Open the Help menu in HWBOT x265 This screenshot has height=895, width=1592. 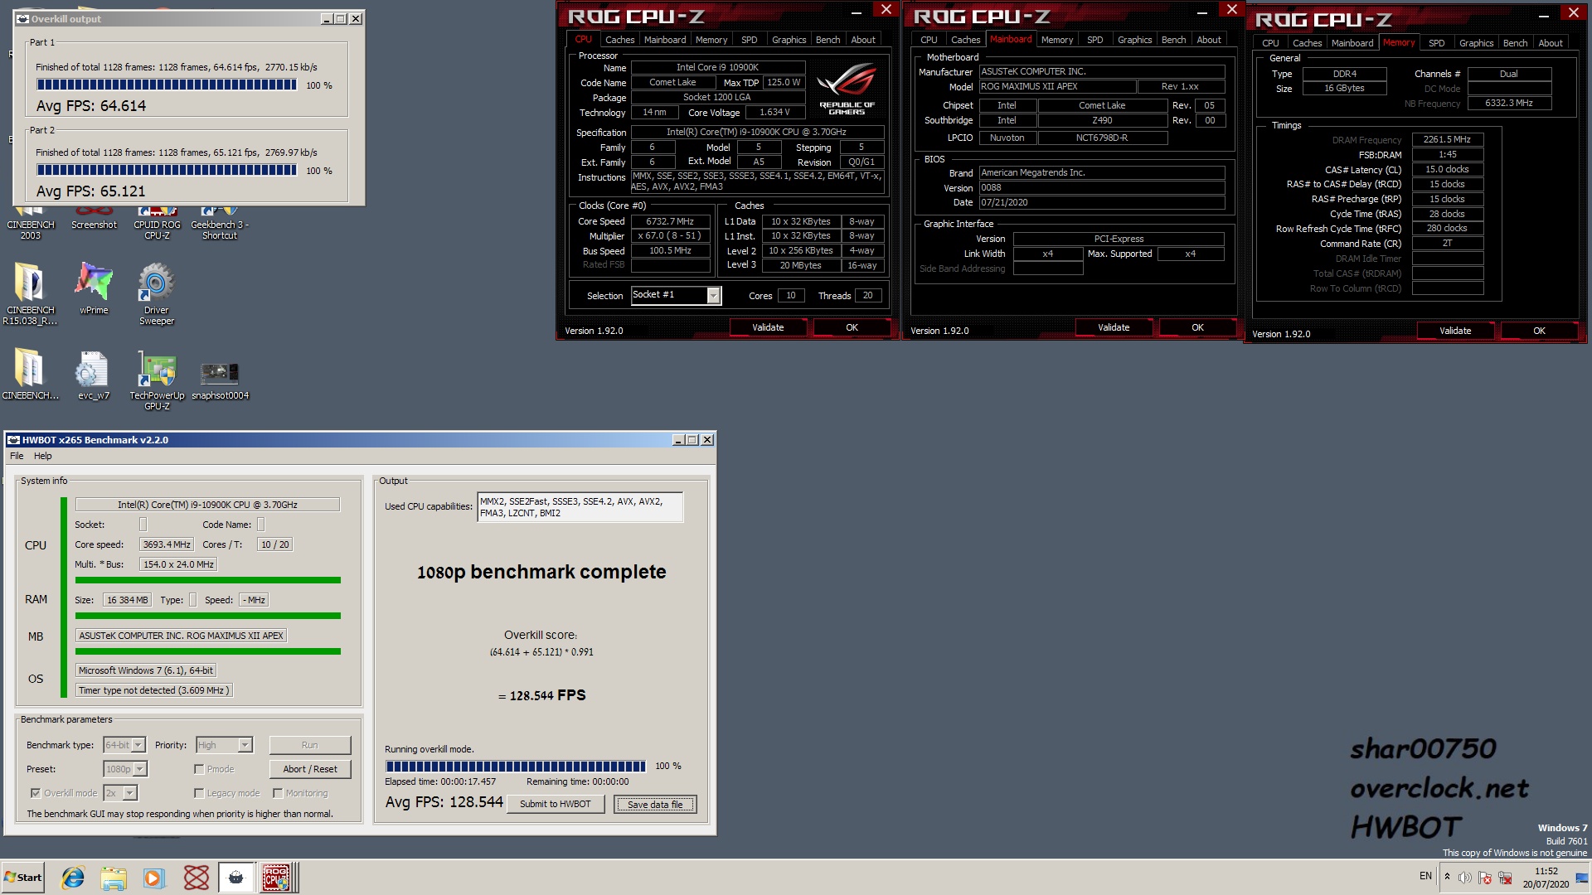click(x=42, y=456)
